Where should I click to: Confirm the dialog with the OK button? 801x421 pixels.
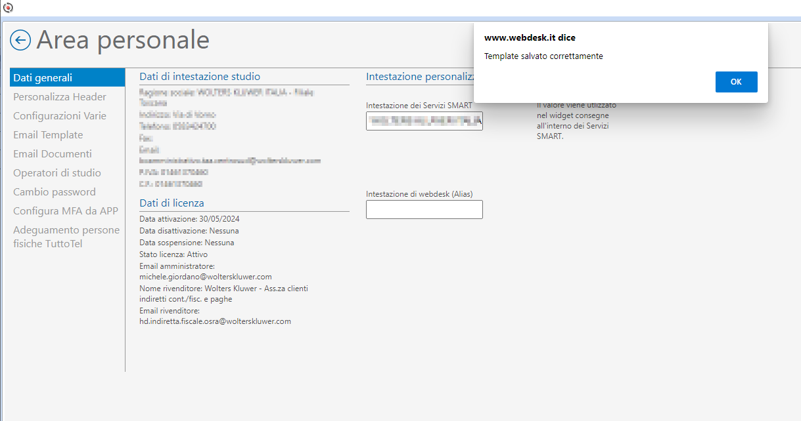point(736,82)
